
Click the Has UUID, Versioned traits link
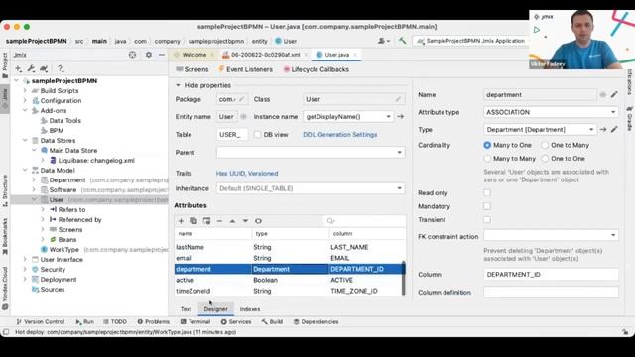[x=247, y=174]
